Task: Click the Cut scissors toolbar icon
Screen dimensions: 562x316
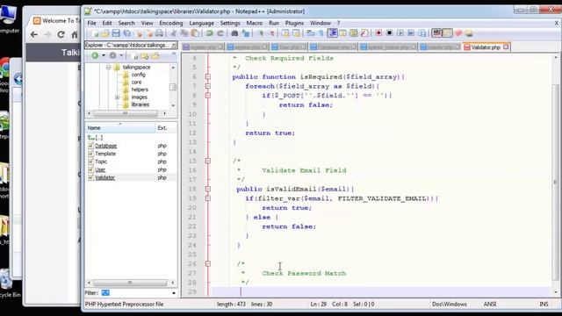Action: tap(174, 33)
